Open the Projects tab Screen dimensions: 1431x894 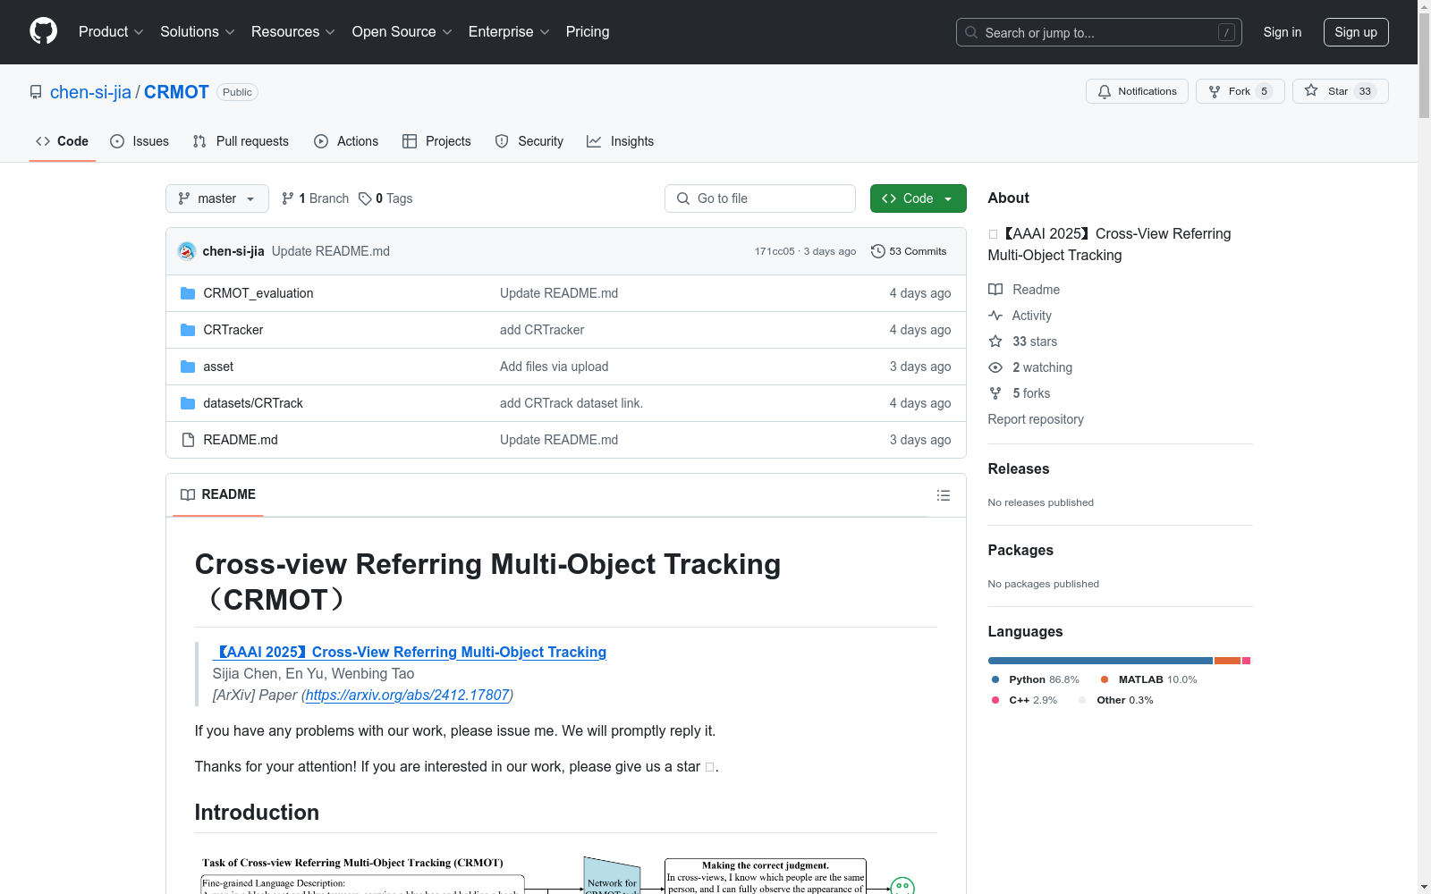tap(436, 141)
